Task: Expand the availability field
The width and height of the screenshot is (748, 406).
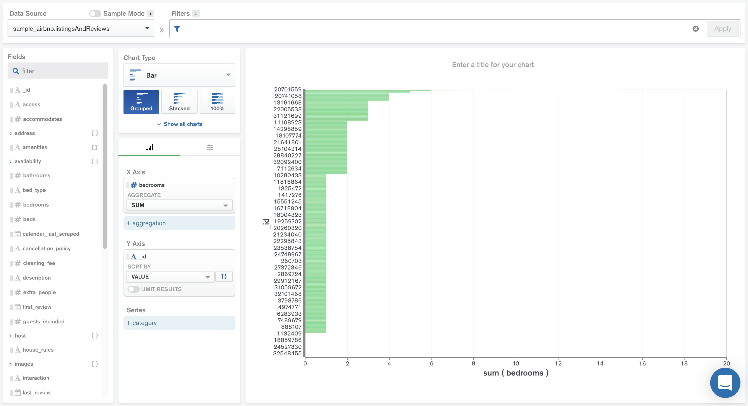Action: click(10, 162)
